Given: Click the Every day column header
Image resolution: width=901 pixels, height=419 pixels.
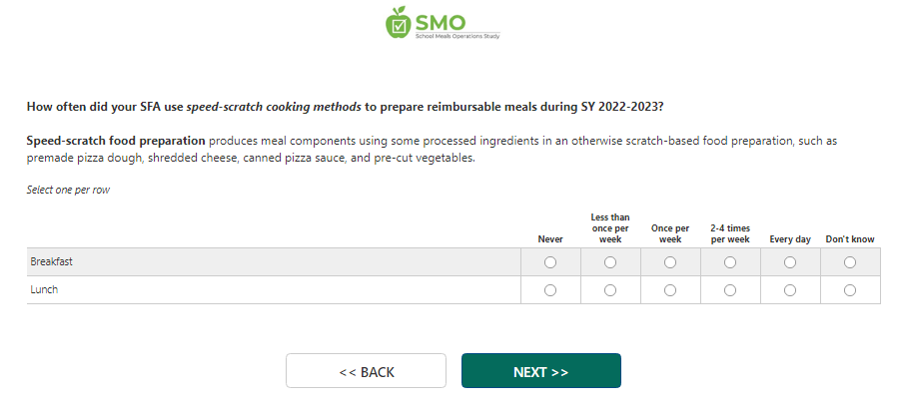Looking at the screenshot, I should (x=790, y=239).
